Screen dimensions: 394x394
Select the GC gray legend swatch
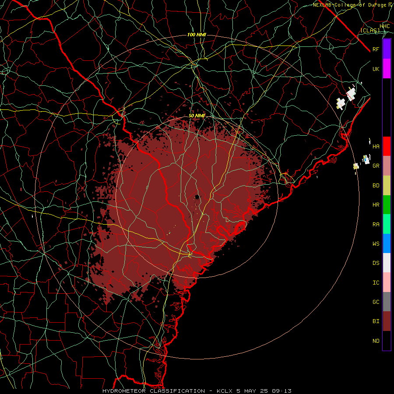[387, 302]
